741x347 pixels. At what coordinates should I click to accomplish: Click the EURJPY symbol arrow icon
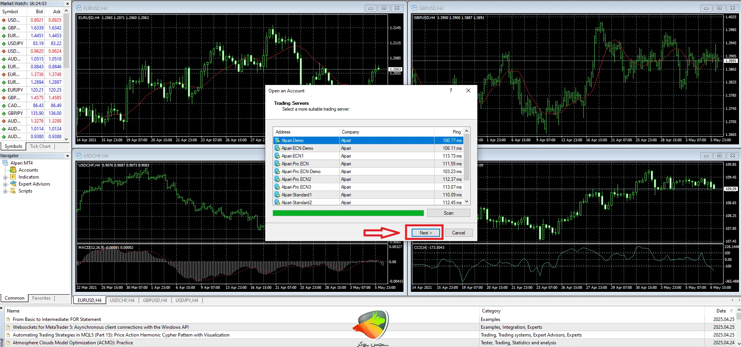pos(3,90)
